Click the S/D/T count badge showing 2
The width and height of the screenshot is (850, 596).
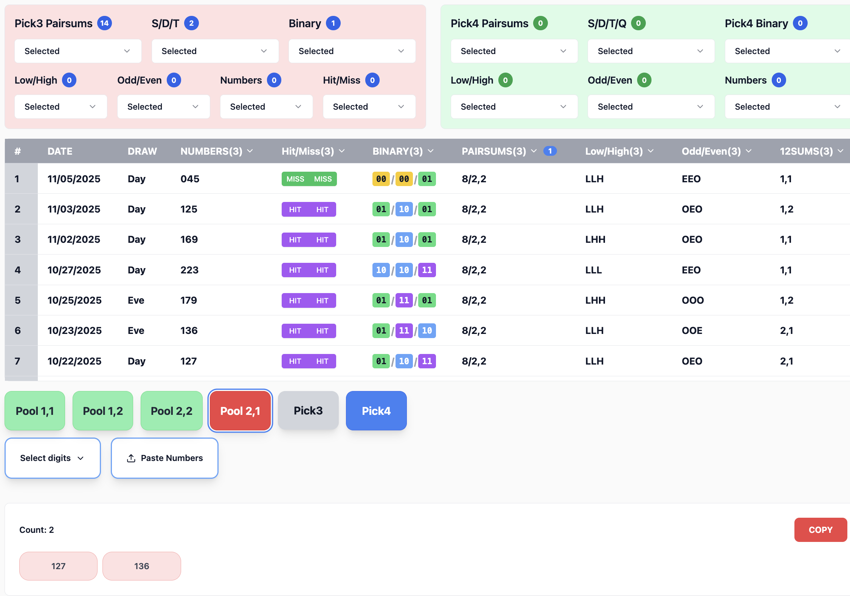[x=191, y=23]
